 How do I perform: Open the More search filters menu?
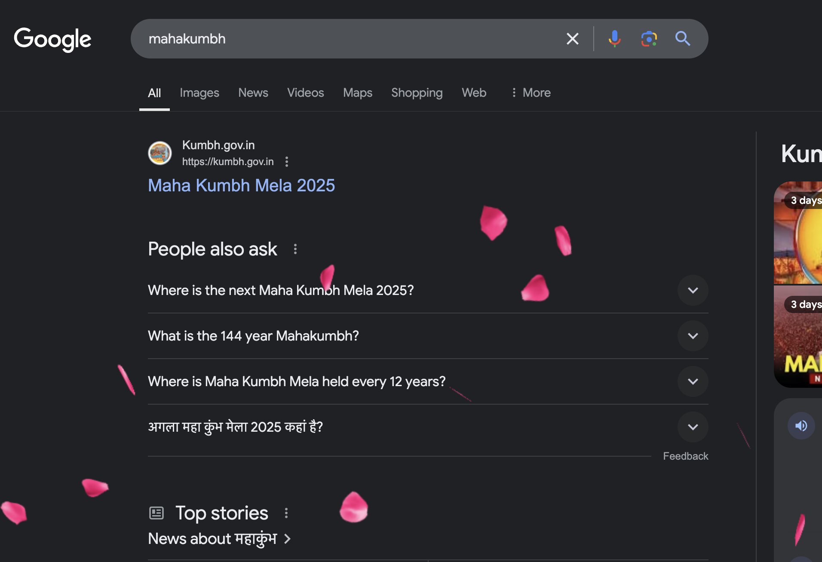click(531, 93)
